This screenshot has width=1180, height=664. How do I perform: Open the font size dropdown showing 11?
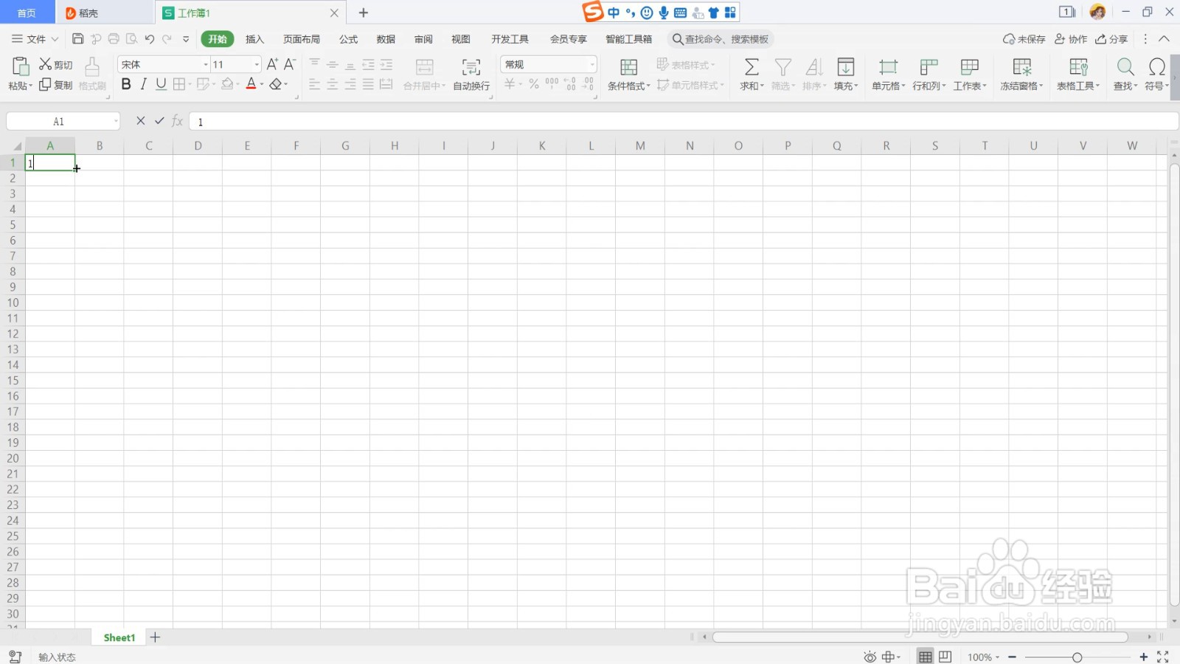[257, 65]
